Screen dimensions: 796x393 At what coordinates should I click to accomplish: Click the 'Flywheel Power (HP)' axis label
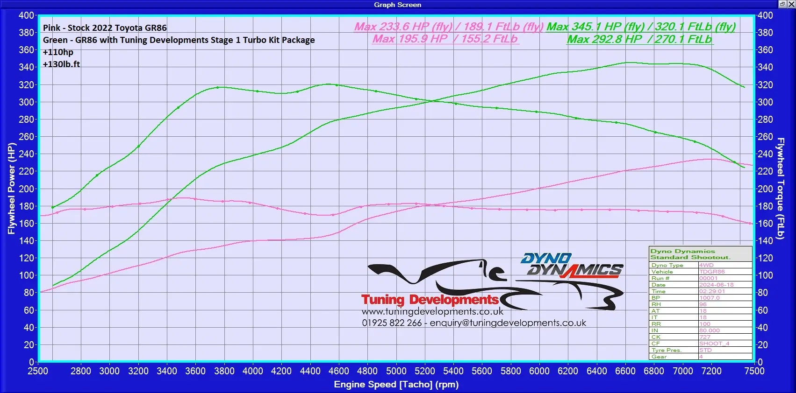11,189
